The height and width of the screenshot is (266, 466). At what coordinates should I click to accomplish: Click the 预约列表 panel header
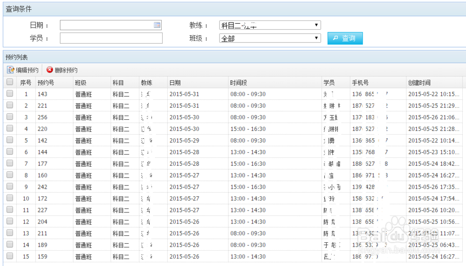pyautogui.click(x=234, y=57)
